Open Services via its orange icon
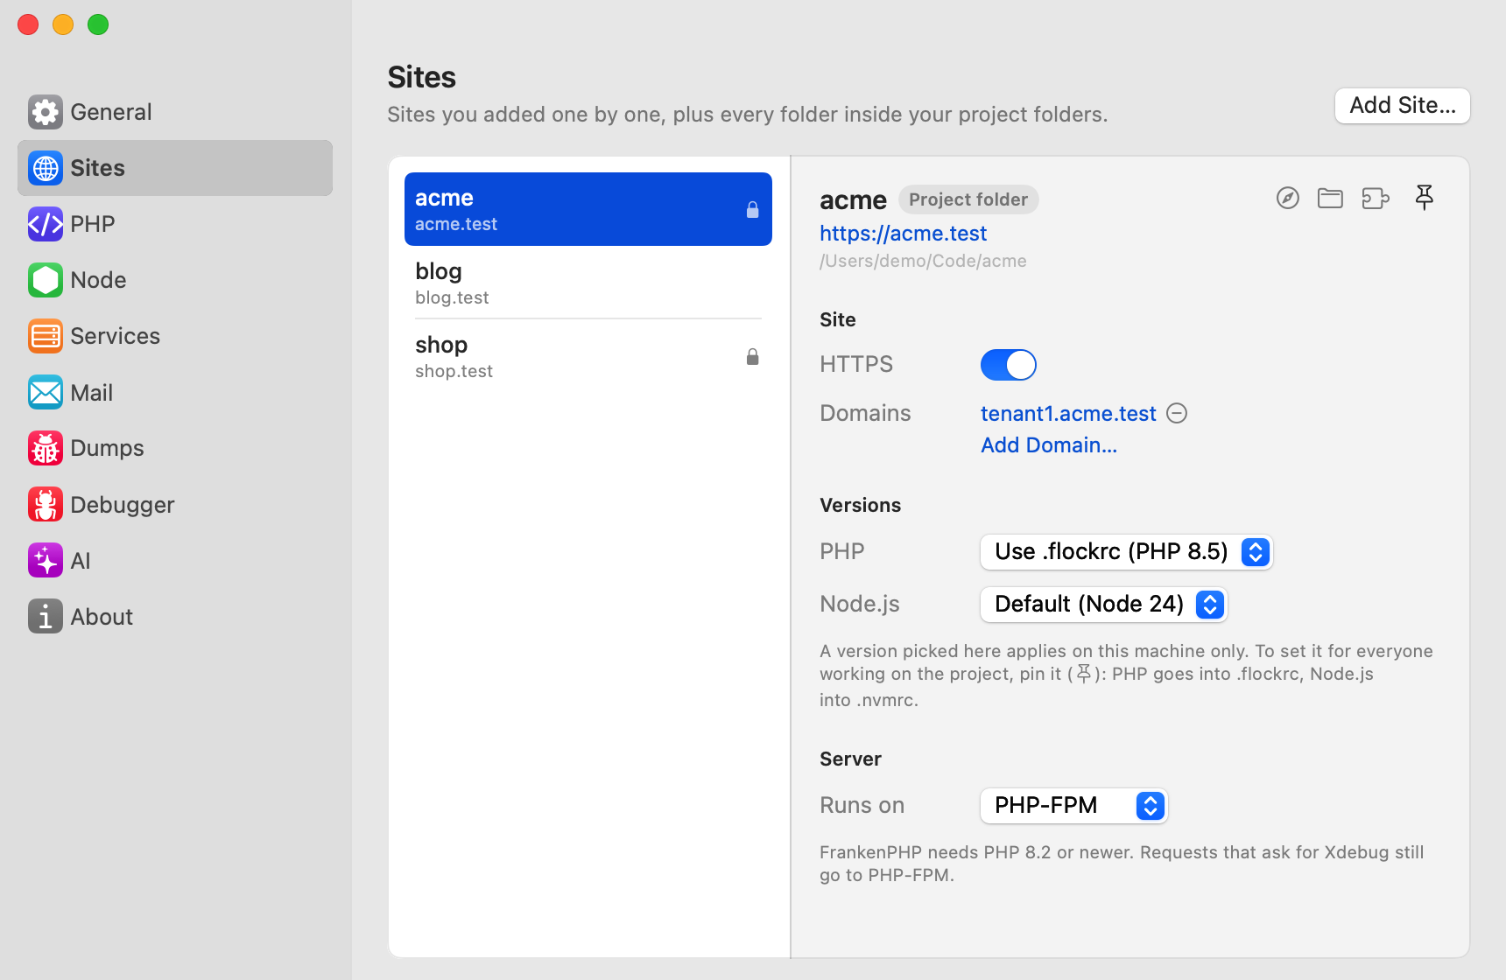The image size is (1506, 980). [x=45, y=336]
